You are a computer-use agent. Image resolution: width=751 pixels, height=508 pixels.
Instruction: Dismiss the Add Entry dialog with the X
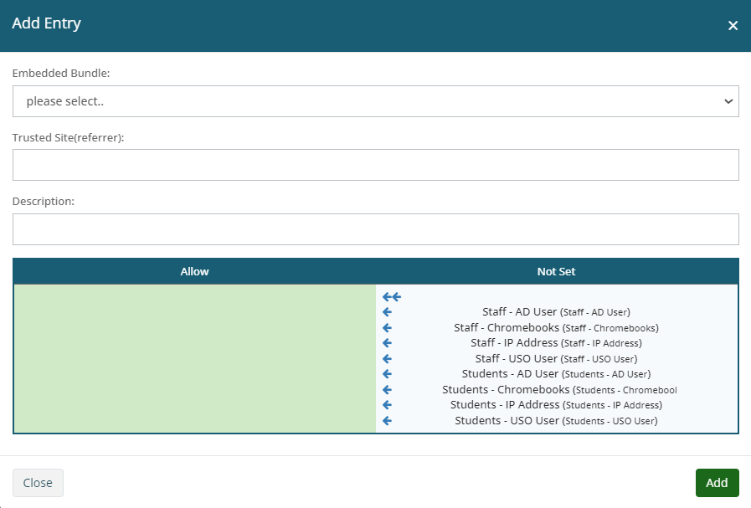coord(733,26)
